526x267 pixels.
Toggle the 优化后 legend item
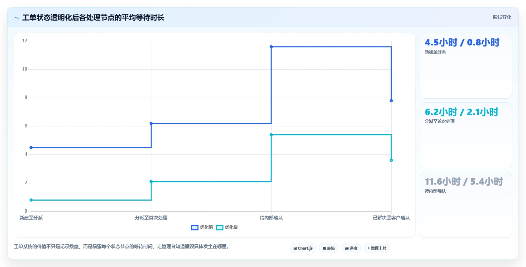click(227, 227)
